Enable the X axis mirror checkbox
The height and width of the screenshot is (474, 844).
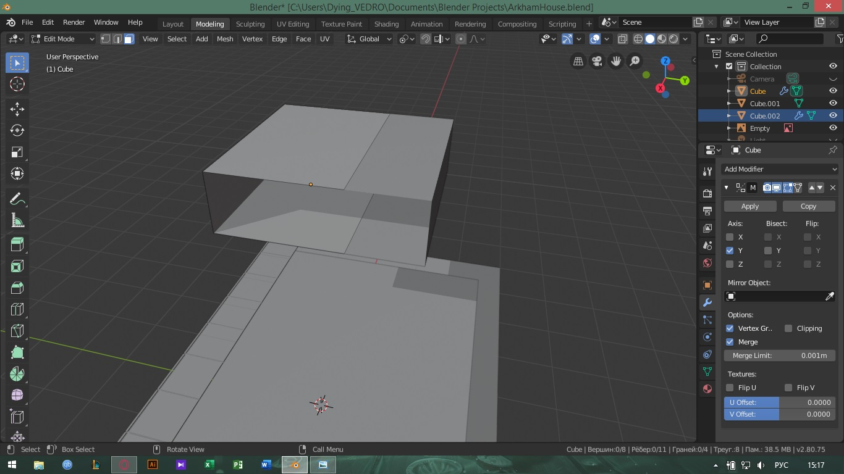click(730, 237)
